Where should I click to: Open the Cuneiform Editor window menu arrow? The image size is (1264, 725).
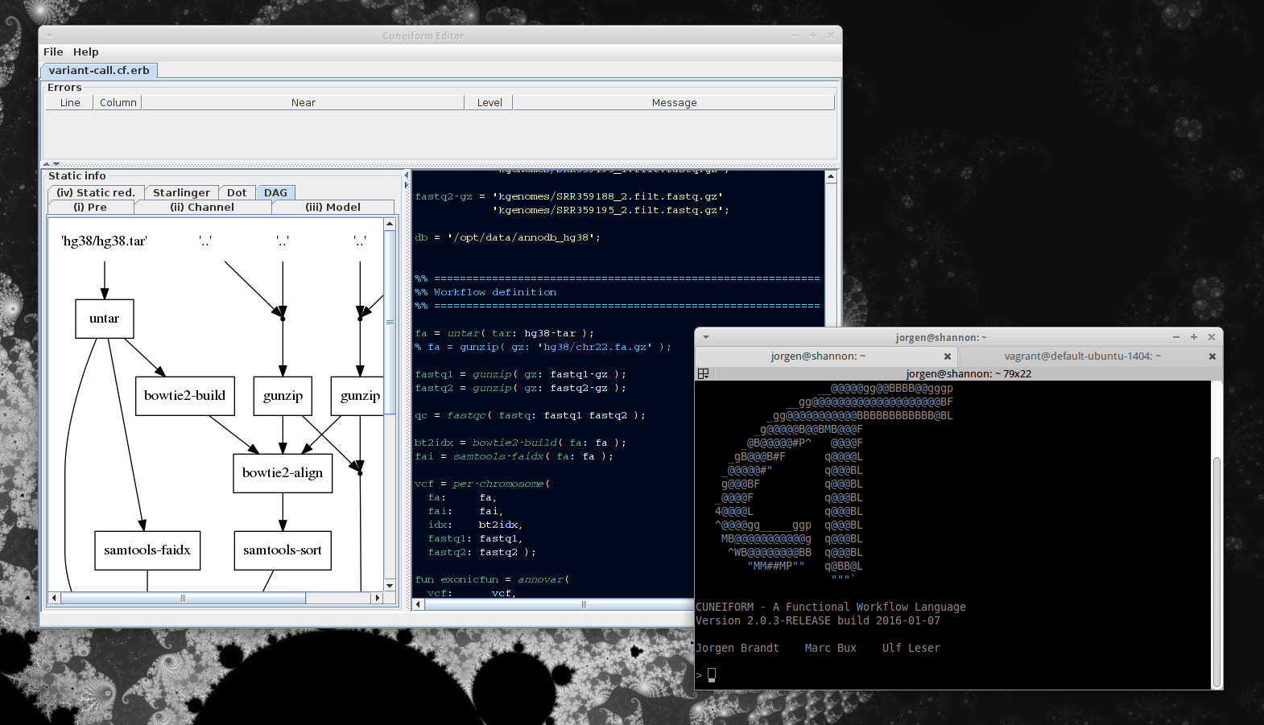[x=50, y=35]
